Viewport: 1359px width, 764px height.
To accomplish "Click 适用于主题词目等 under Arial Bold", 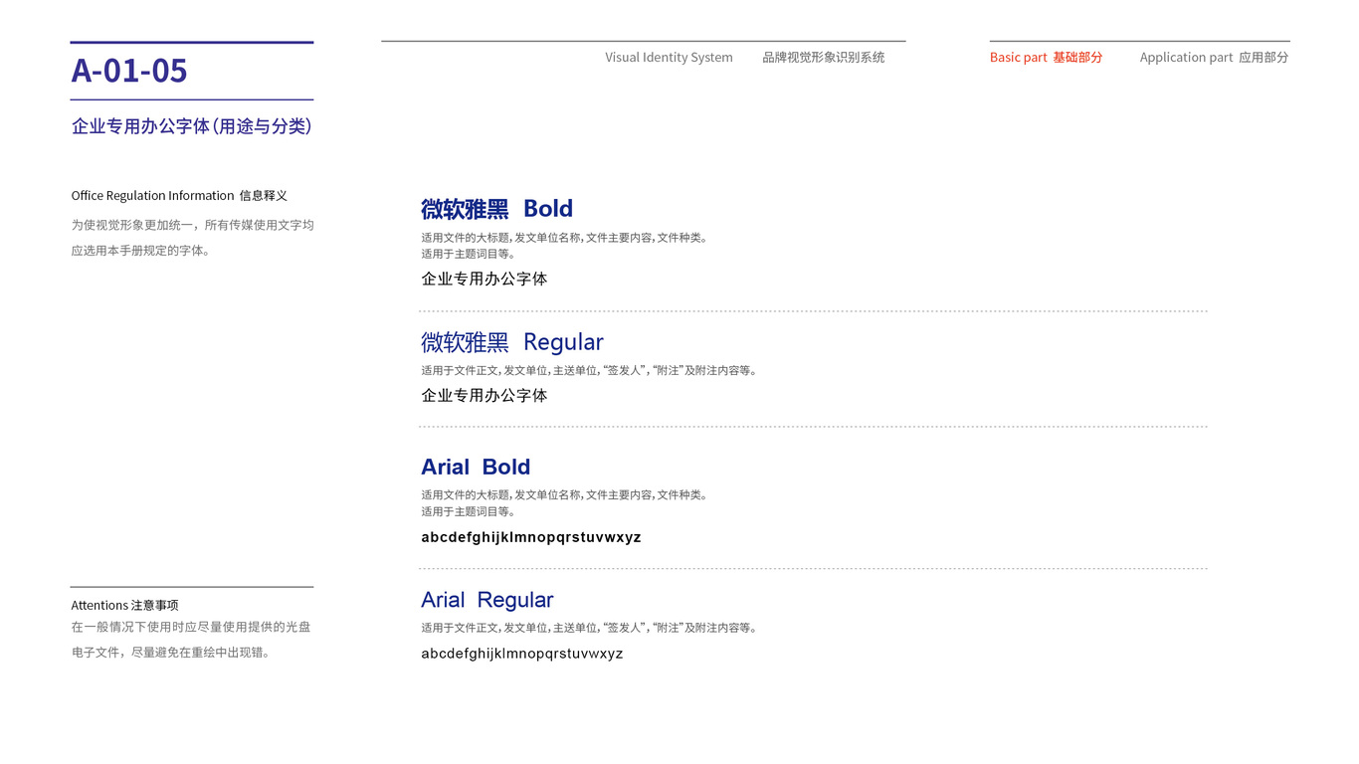I will pyautogui.click(x=468, y=512).
